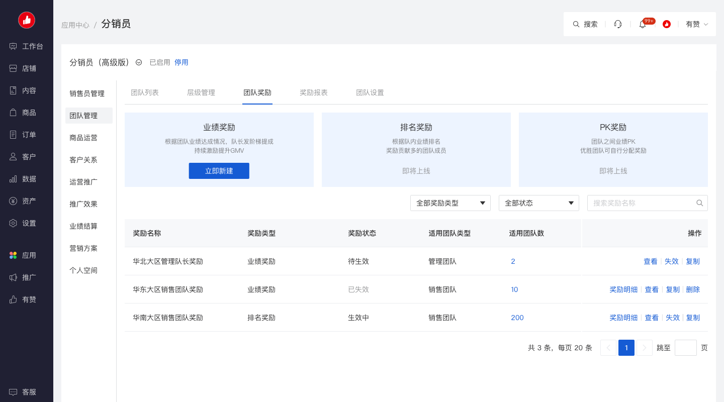
Task: Click the next page arrow in pagination
Action: 645,348
